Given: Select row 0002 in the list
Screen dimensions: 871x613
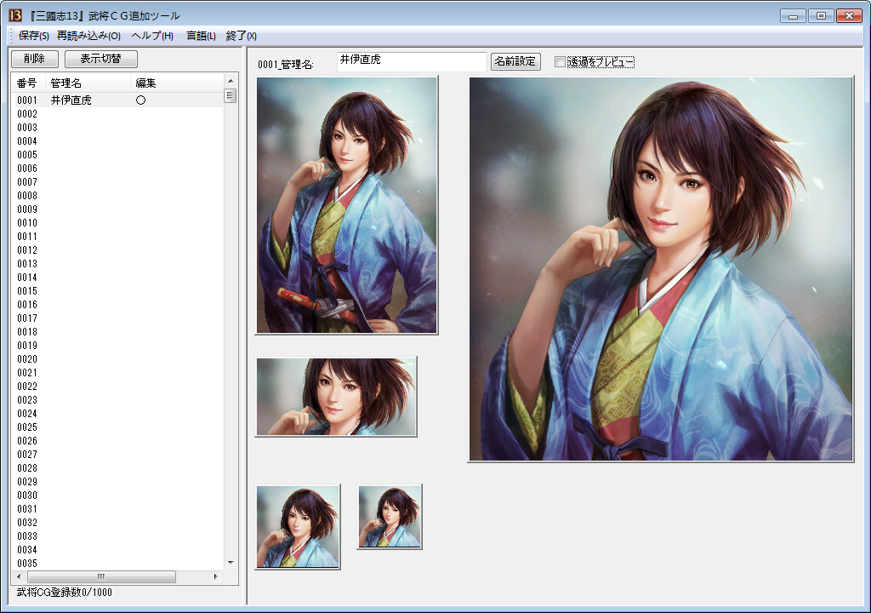Looking at the screenshot, I should coord(117,114).
